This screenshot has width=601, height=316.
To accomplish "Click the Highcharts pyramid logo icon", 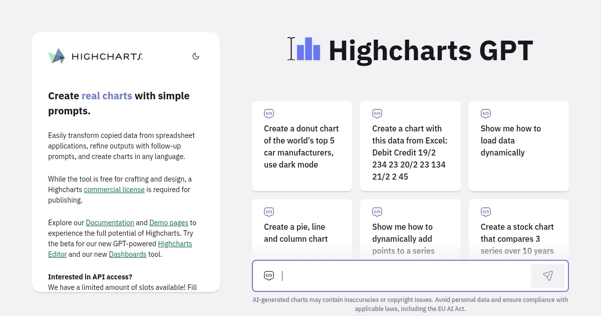I will (56, 56).
